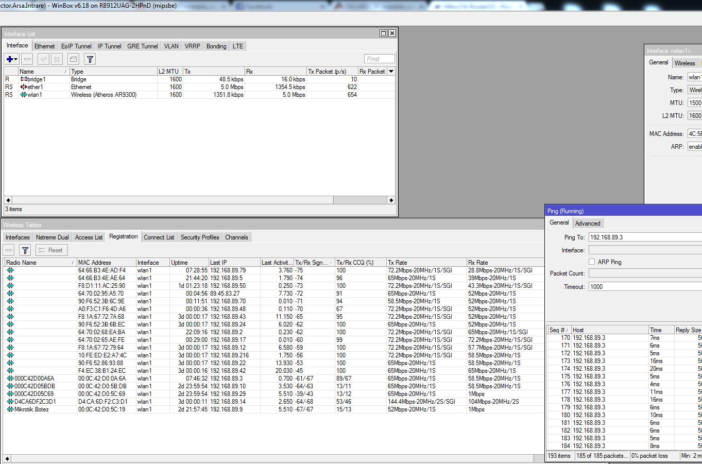Click the Ping To address field
This screenshot has width=702, height=464.
[x=645, y=237]
